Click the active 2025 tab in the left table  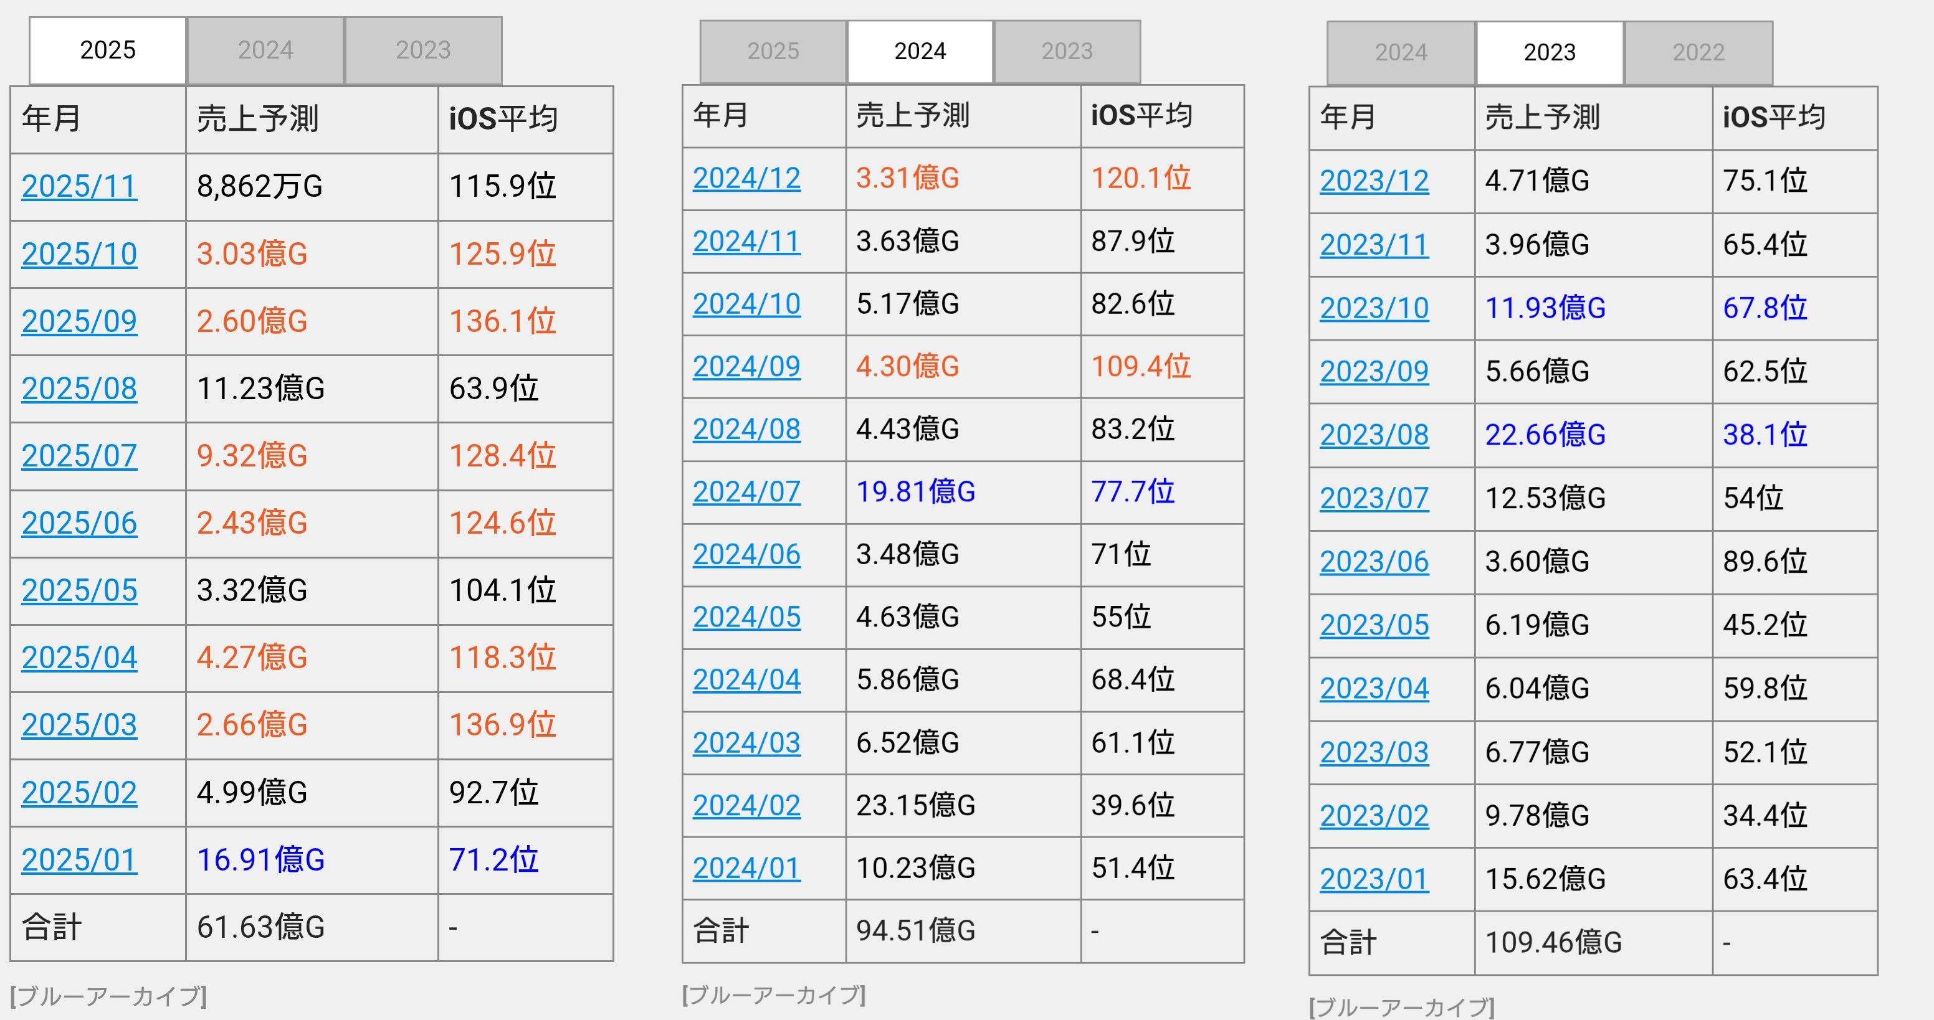tap(107, 50)
